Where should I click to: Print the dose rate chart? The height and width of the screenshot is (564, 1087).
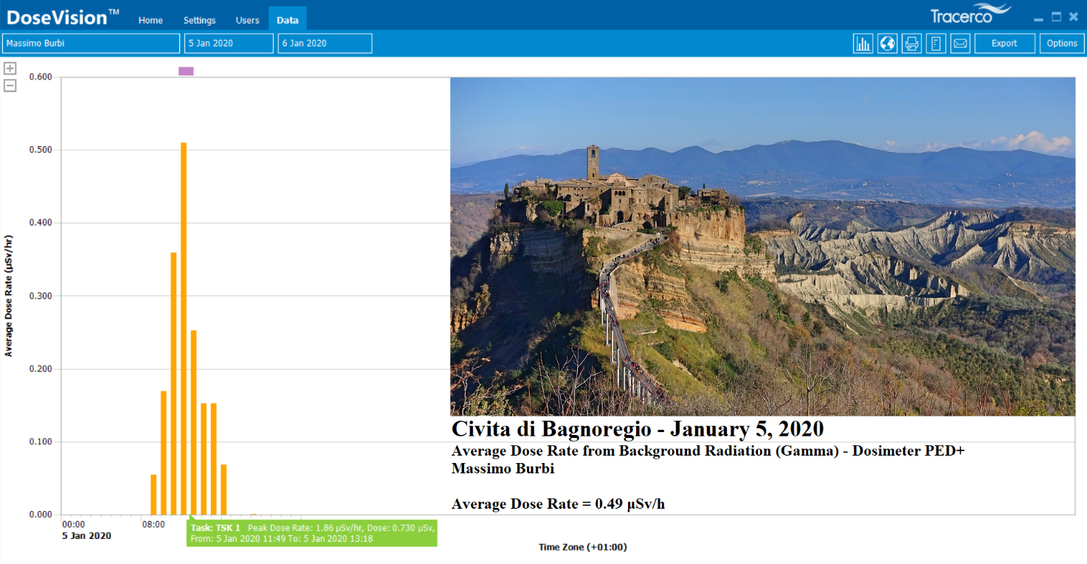911,43
